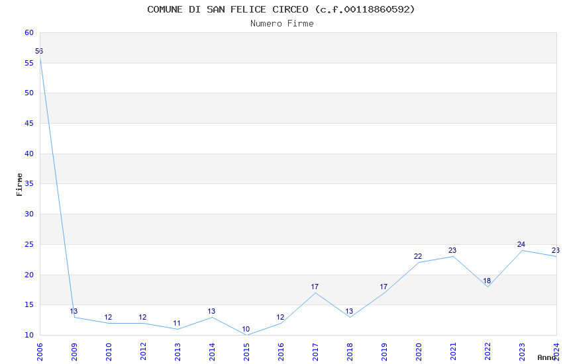
Task: Select data label 11 above year 2013
Action: [177, 324]
